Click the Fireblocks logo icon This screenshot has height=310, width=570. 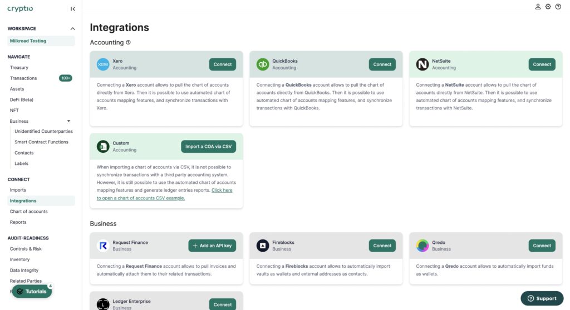263,246
